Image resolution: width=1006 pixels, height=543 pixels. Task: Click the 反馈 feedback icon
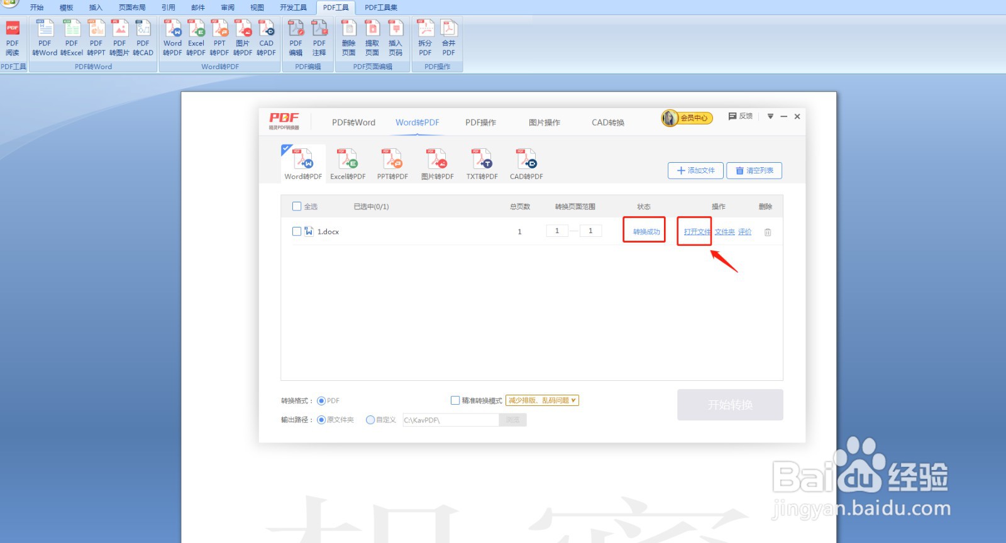coord(741,116)
